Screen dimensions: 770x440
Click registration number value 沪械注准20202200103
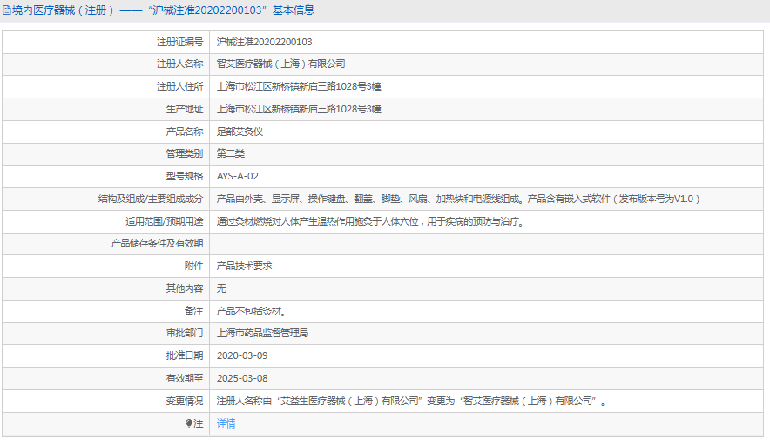(264, 42)
